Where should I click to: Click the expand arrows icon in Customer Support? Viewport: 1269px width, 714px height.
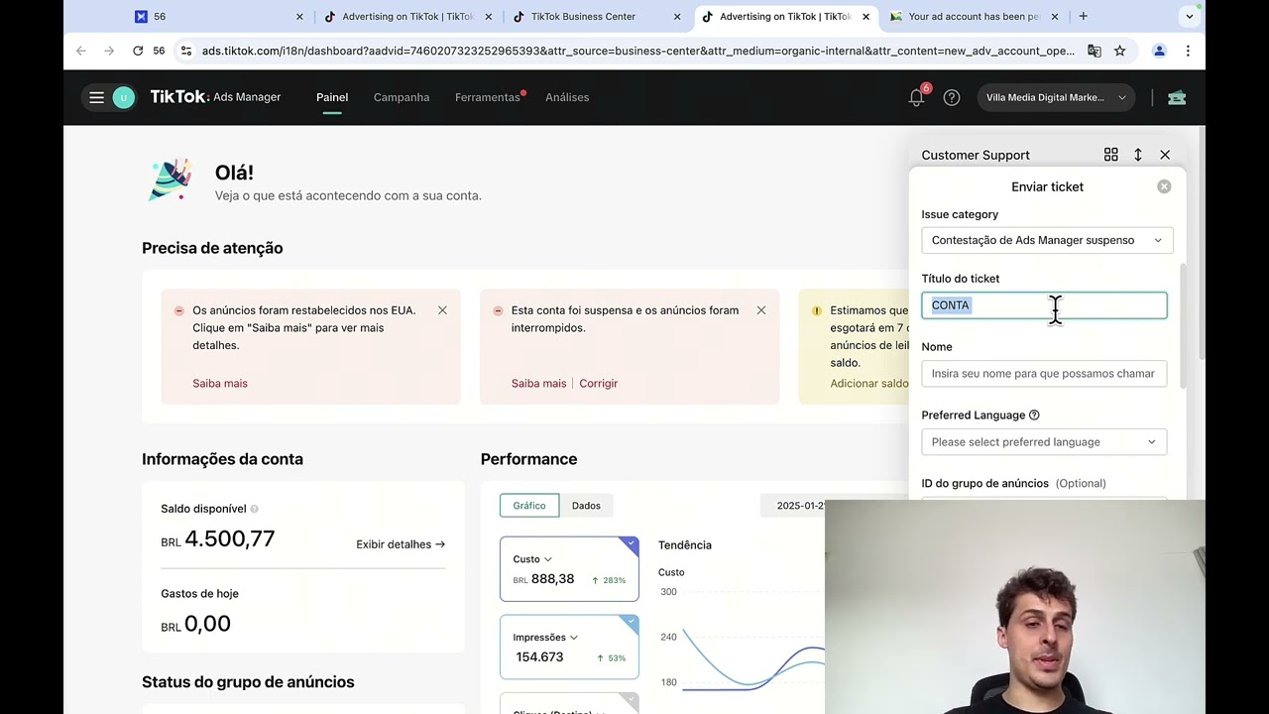pyautogui.click(x=1138, y=155)
